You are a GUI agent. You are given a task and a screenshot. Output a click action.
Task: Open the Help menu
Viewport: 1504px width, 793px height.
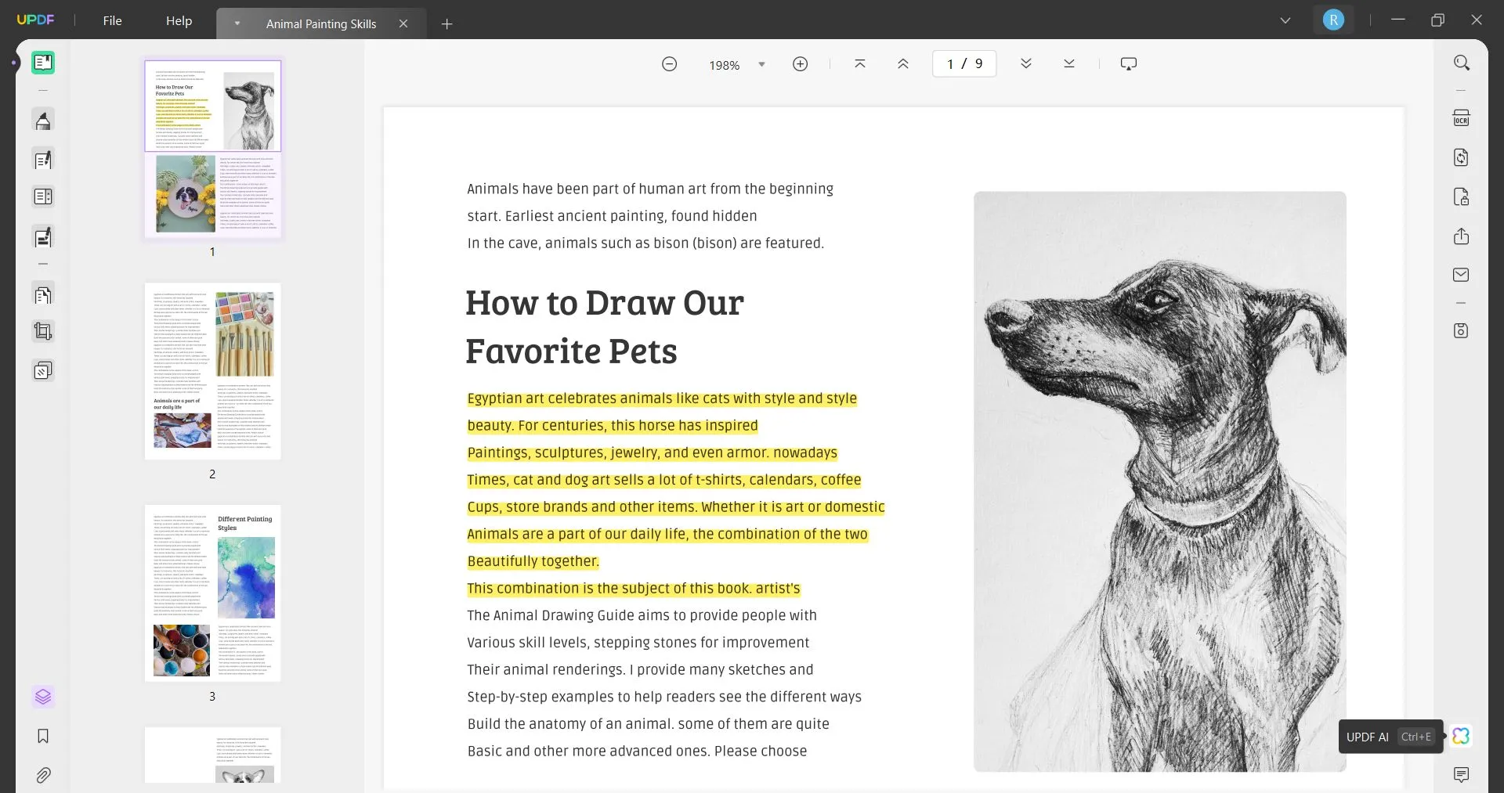[x=179, y=20]
